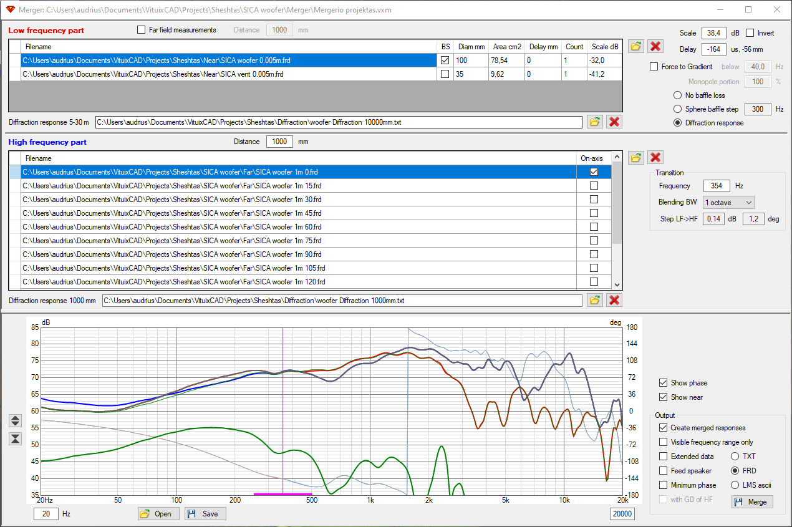Browse for Diffraction response 5-30 m file

595,122
